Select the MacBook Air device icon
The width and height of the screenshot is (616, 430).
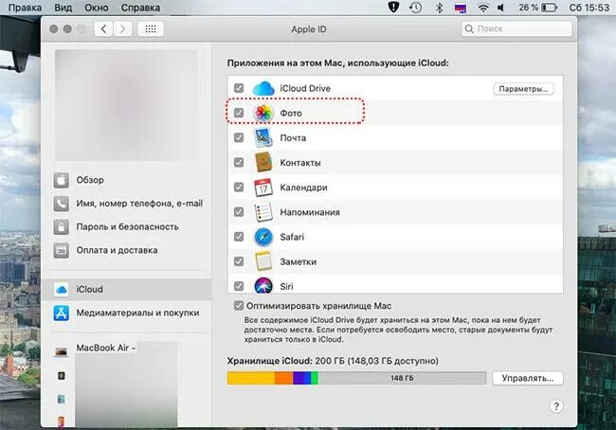click(x=61, y=351)
